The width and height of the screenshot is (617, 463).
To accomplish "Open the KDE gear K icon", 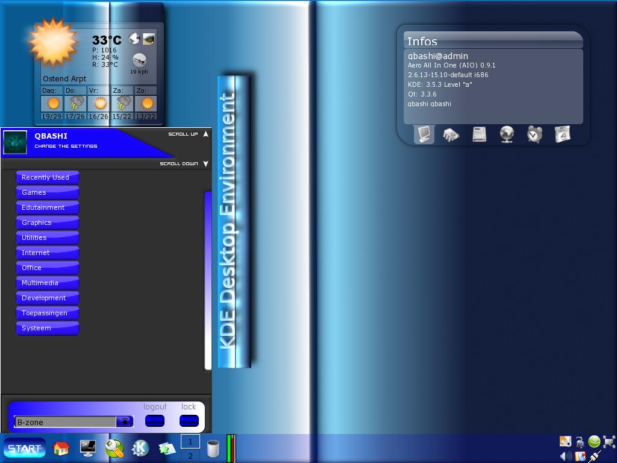I will coord(140,448).
